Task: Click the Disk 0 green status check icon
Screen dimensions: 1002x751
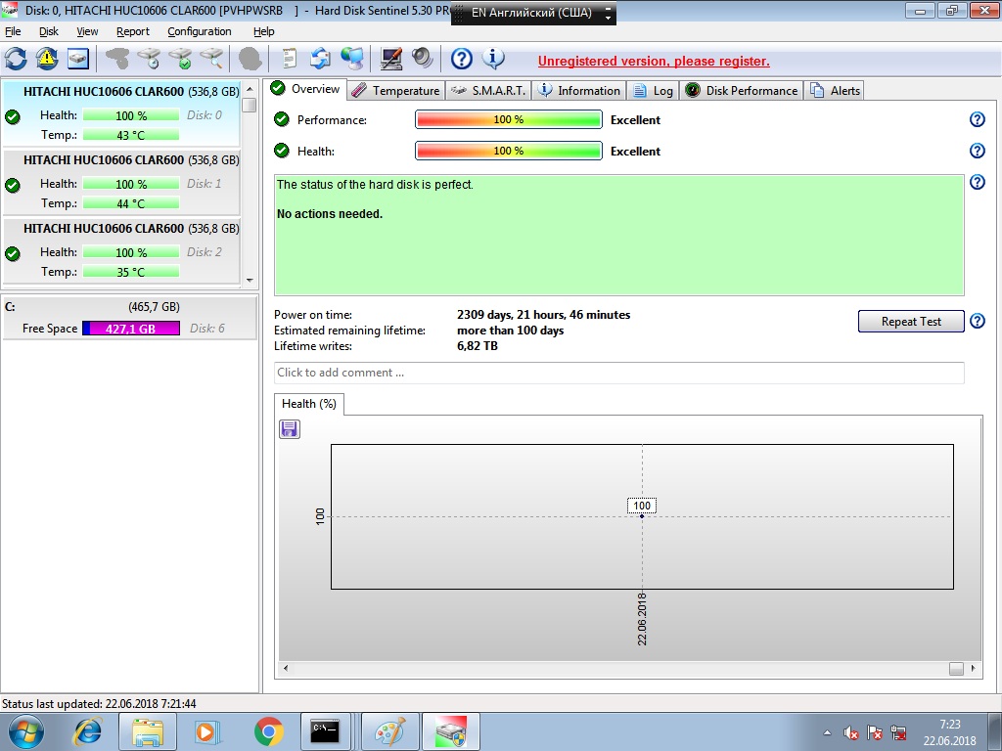Action: coord(12,117)
